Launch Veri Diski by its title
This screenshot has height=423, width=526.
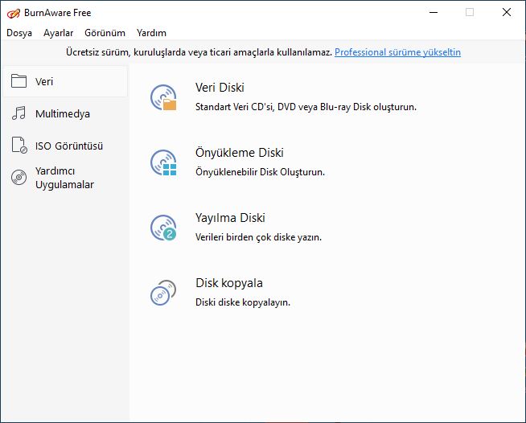[x=220, y=88]
